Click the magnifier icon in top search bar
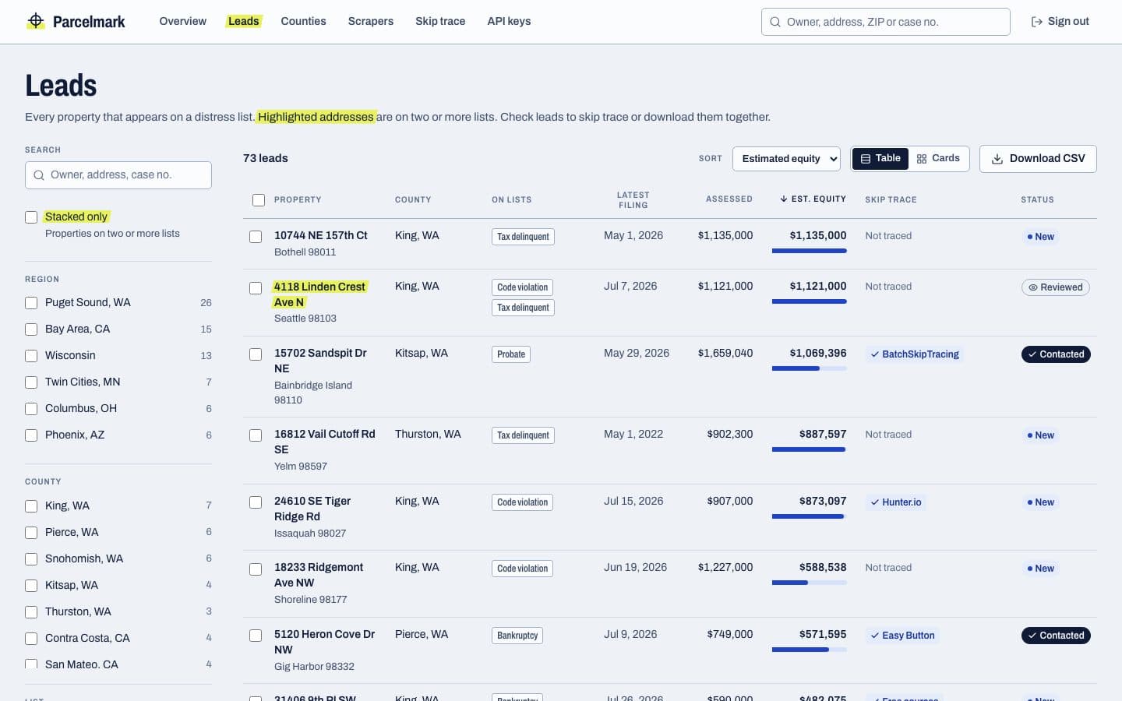 tap(775, 22)
